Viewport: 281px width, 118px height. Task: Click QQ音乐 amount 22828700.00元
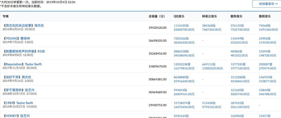184,30
